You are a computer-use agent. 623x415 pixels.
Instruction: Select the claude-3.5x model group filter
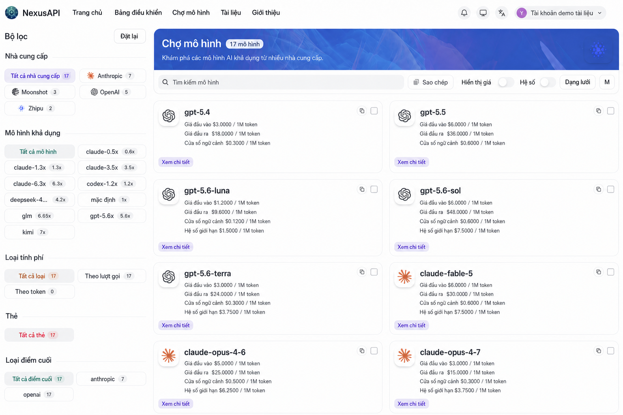[112, 167]
